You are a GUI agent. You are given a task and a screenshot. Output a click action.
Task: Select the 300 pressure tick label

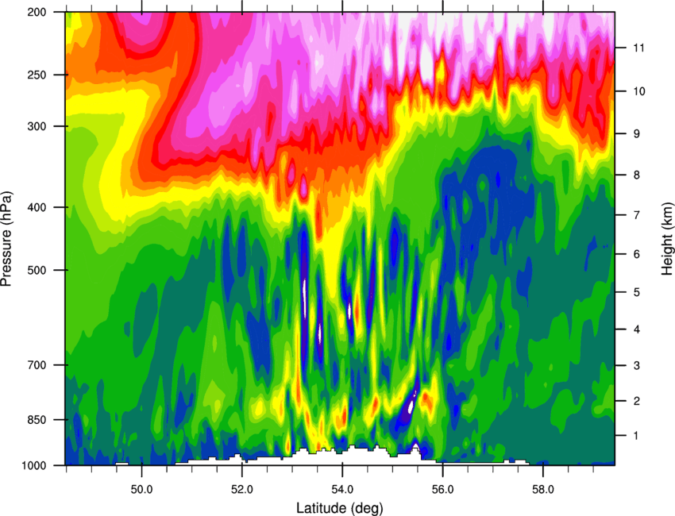[37, 126]
